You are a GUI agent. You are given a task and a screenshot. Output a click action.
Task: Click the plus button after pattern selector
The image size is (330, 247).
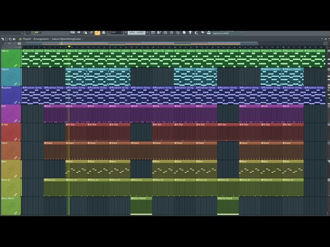(x=147, y=32)
